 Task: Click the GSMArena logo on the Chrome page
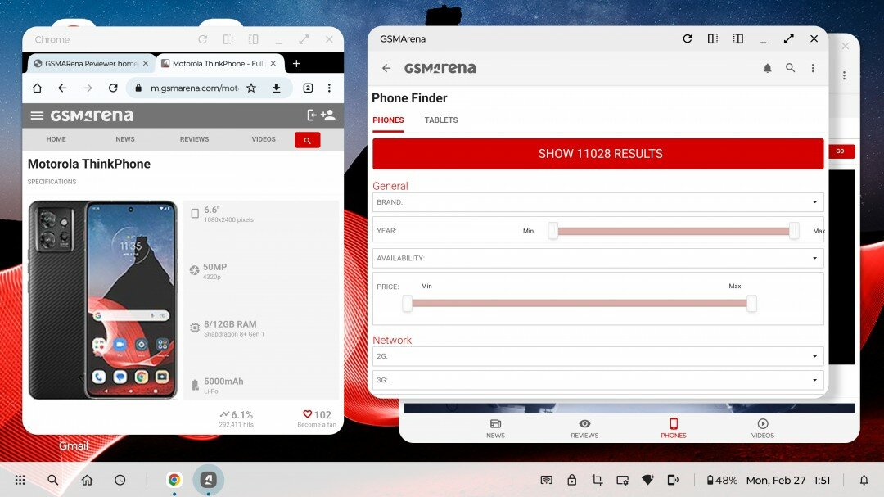point(92,115)
